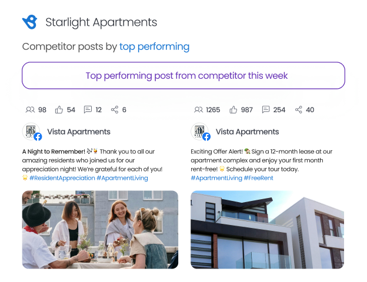
Task: Click the #ApartmentLiving hashtag in the offer post
Action: (216, 177)
